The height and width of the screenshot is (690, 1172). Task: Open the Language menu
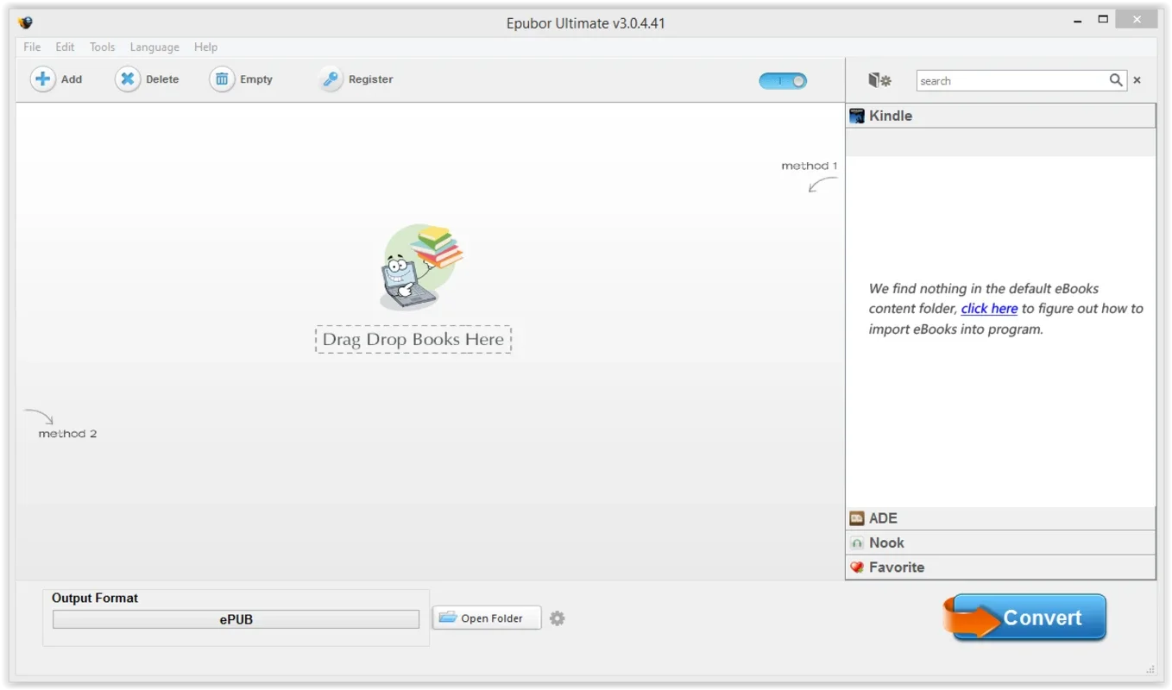[154, 47]
